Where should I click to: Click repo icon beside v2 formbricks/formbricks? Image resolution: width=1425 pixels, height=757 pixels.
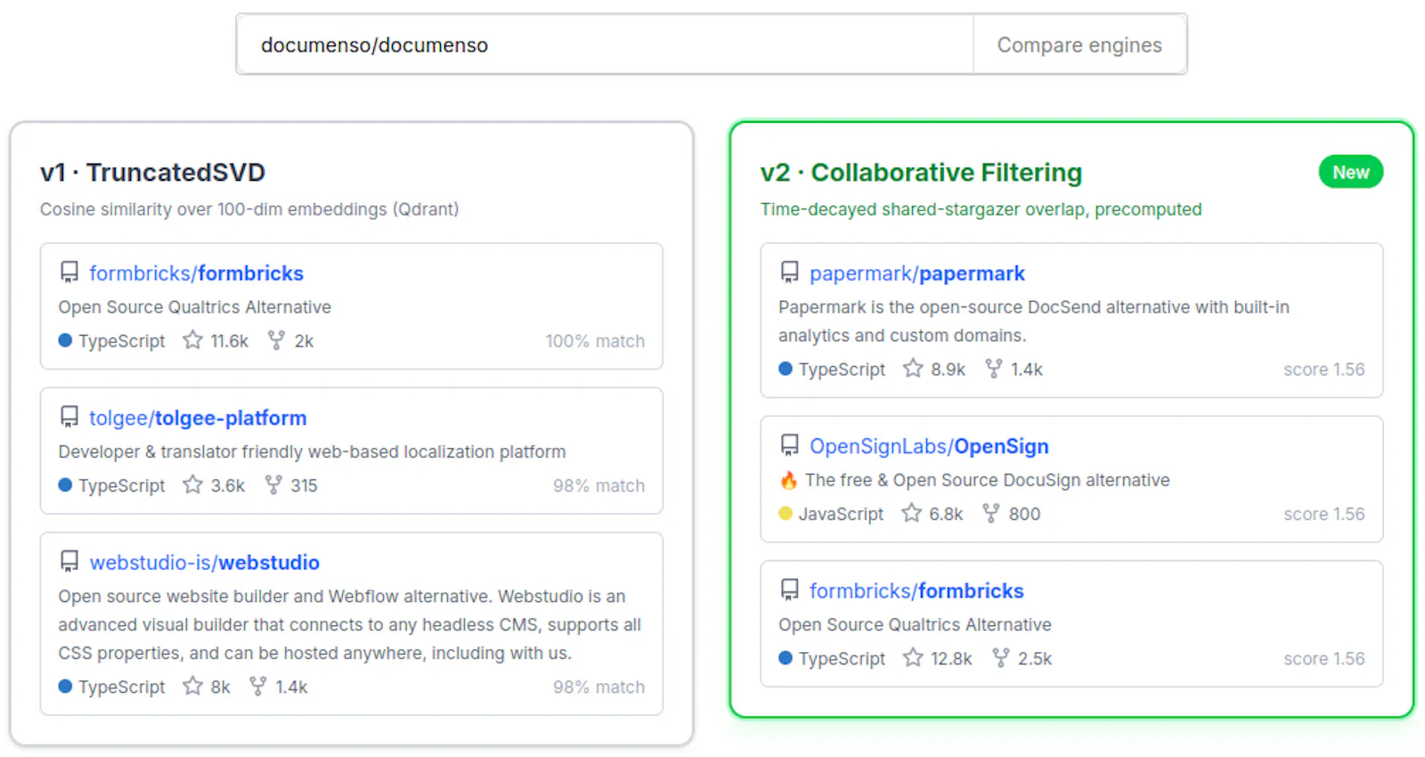pyautogui.click(x=790, y=590)
